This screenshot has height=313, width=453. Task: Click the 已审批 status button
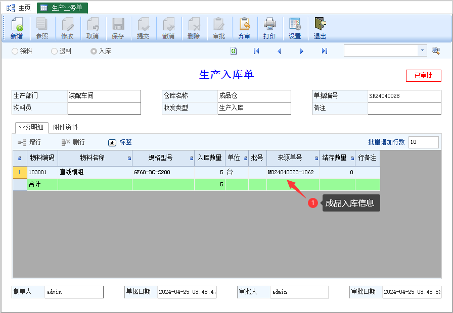(424, 76)
